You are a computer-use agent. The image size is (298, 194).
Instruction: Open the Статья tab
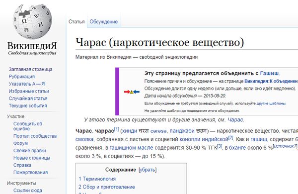pos(76,22)
